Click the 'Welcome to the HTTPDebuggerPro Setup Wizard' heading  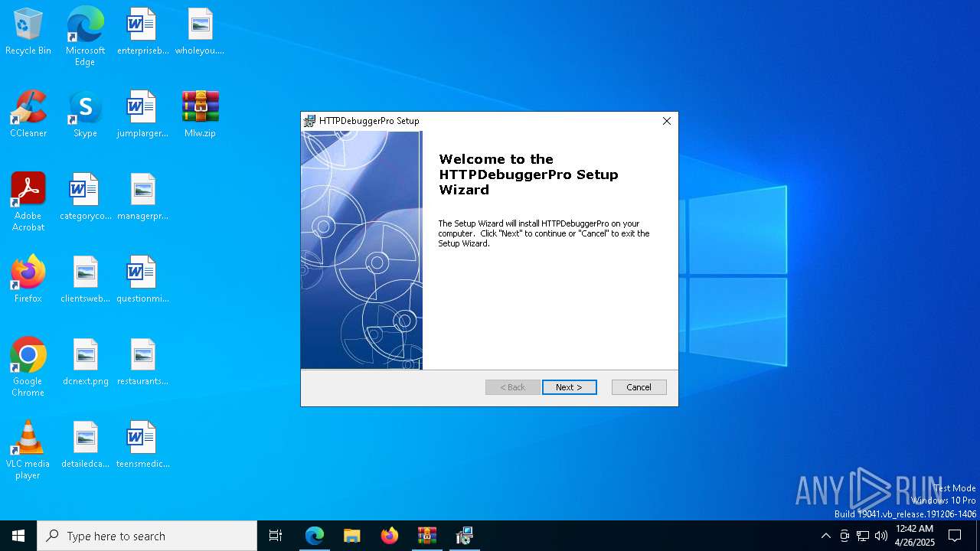528,174
